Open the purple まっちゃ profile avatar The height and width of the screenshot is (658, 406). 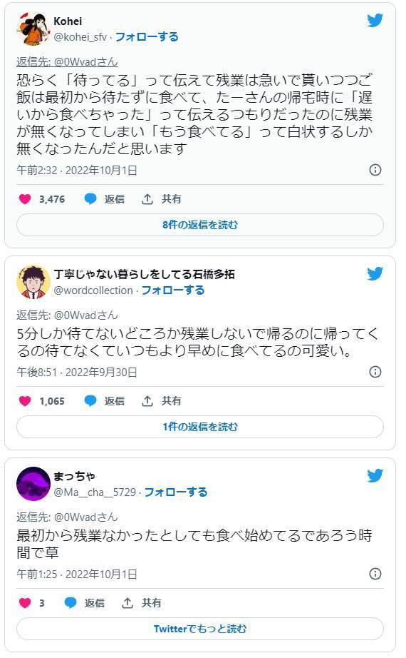coord(33,483)
